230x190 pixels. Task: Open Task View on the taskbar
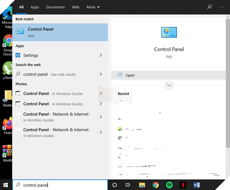128,185
